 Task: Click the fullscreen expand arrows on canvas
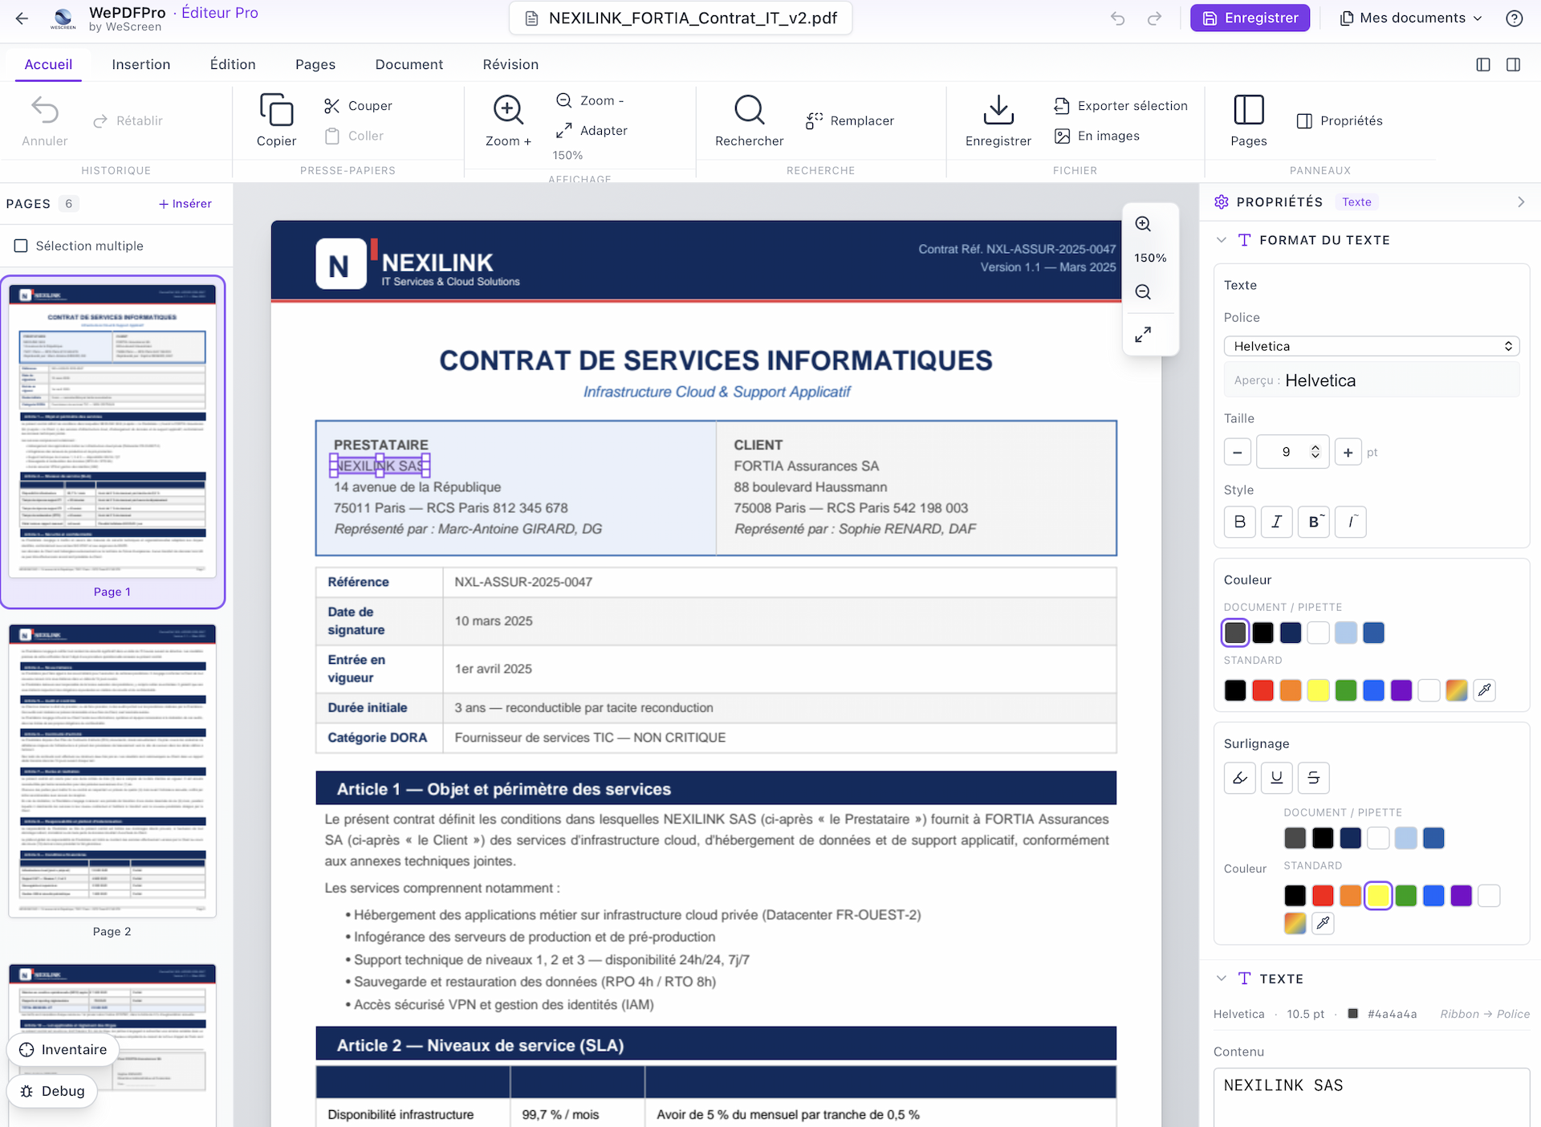coord(1143,334)
